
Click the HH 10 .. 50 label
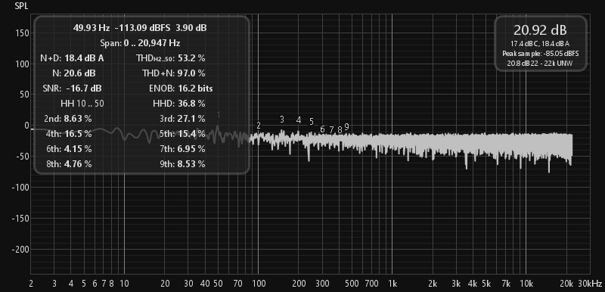(82, 104)
